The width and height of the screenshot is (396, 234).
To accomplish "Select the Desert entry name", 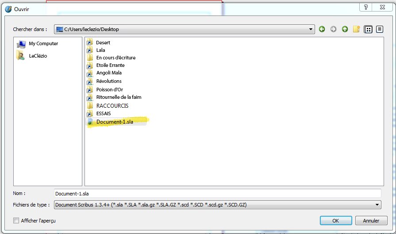I will pyautogui.click(x=103, y=43).
